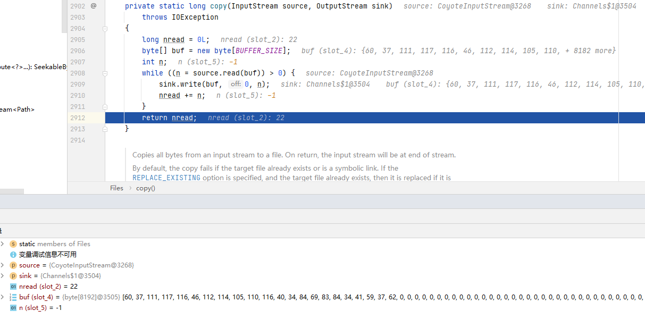Select 'nread (slot_2) = 22' variable row
The height and width of the screenshot is (319, 645).
[x=322, y=286]
